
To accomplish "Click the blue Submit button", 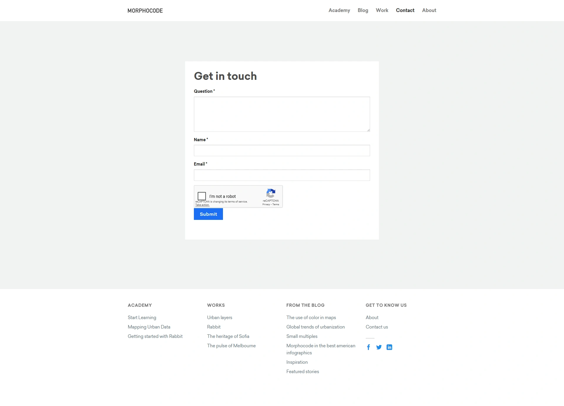I will 208,214.
